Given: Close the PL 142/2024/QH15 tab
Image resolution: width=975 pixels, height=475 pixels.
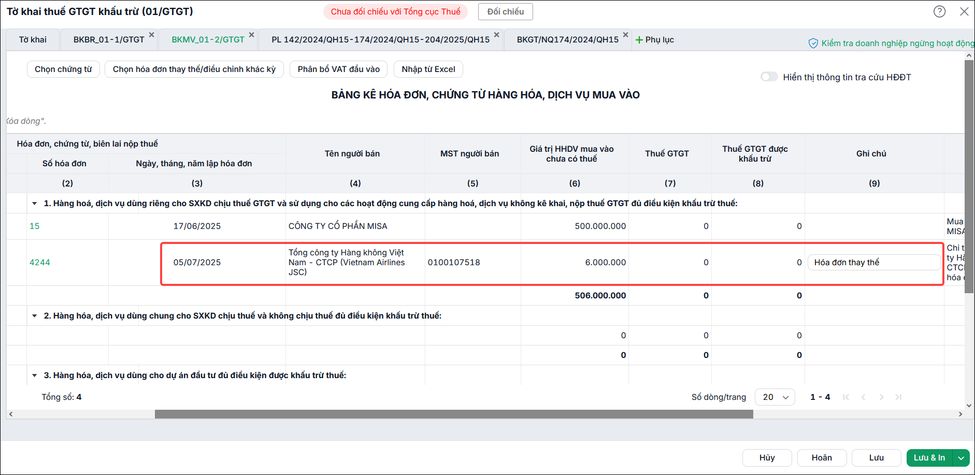Looking at the screenshot, I should pyautogui.click(x=497, y=35).
